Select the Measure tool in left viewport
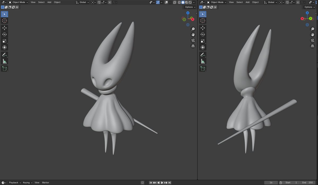 coord(5,61)
